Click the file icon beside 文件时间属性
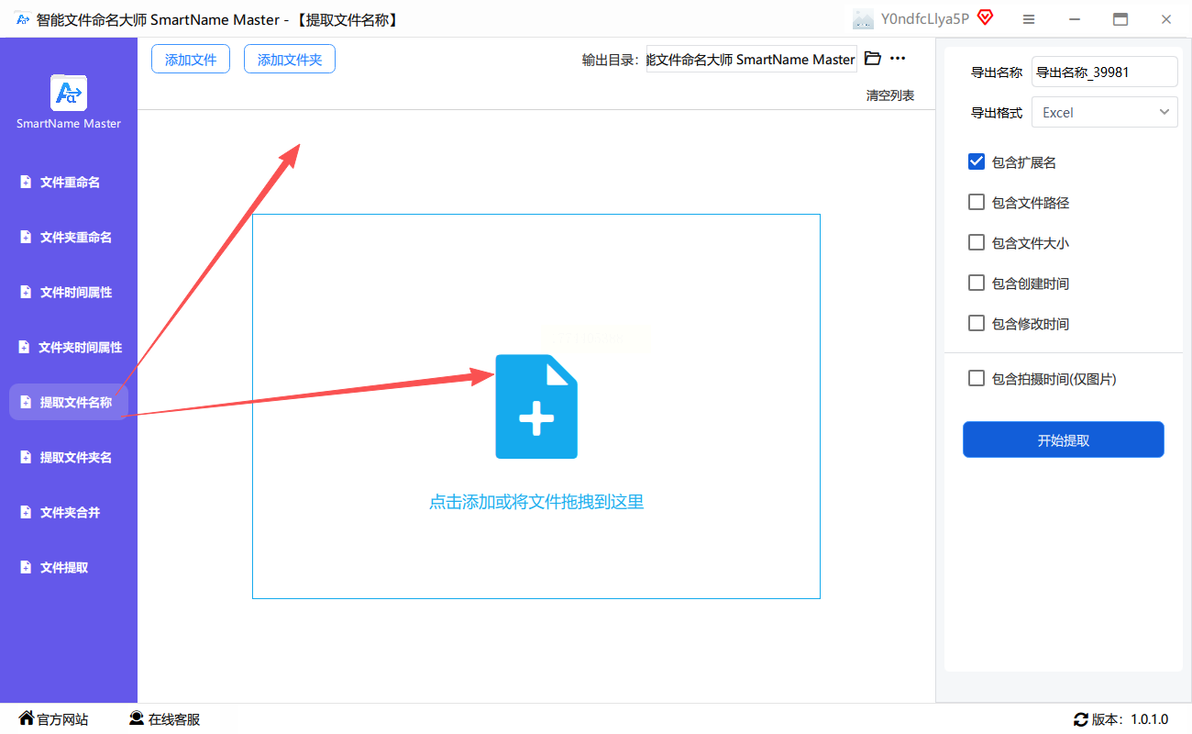The height and width of the screenshot is (734, 1192). (26, 293)
